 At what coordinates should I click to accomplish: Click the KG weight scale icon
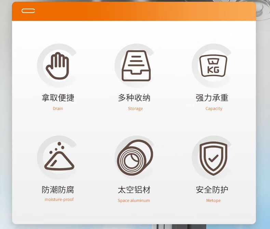click(213, 66)
